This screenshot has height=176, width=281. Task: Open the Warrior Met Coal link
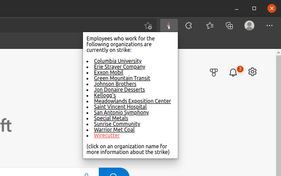(x=114, y=130)
